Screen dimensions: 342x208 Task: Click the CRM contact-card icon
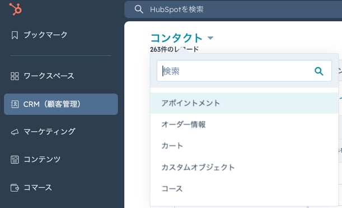click(15, 104)
